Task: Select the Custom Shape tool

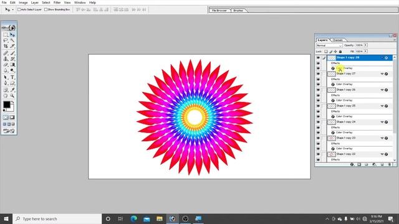Action: [x=12, y=83]
